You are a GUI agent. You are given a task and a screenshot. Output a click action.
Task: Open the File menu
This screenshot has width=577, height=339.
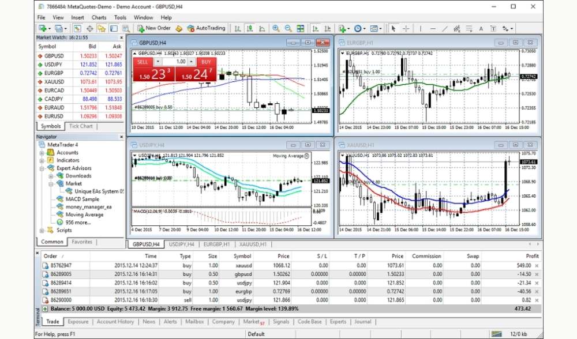41,17
